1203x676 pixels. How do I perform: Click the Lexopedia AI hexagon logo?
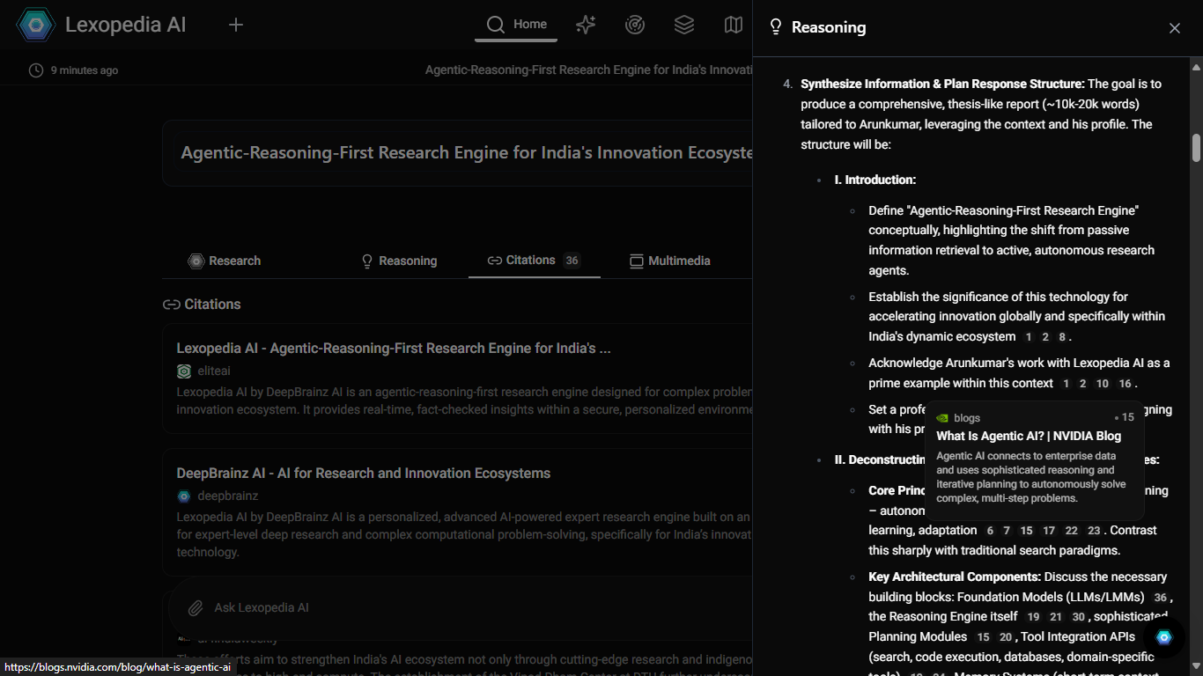click(x=36, y=25)
